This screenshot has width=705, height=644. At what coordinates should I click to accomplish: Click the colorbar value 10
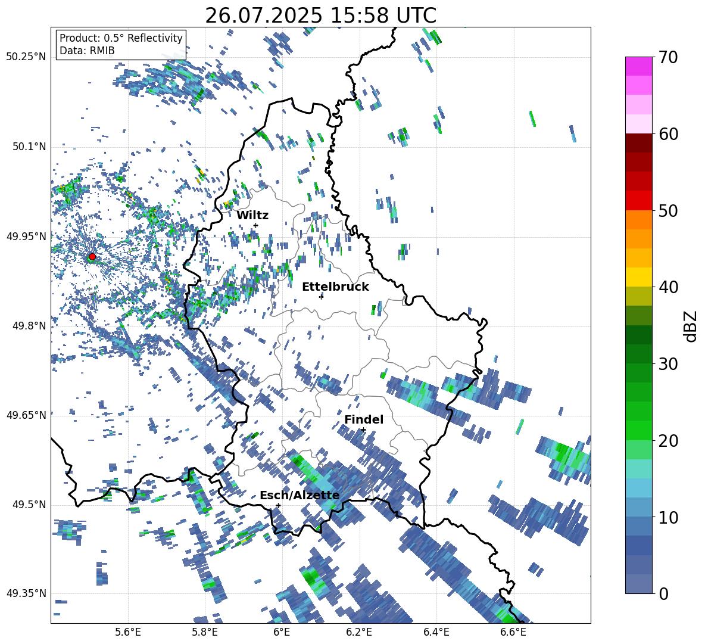668,517
